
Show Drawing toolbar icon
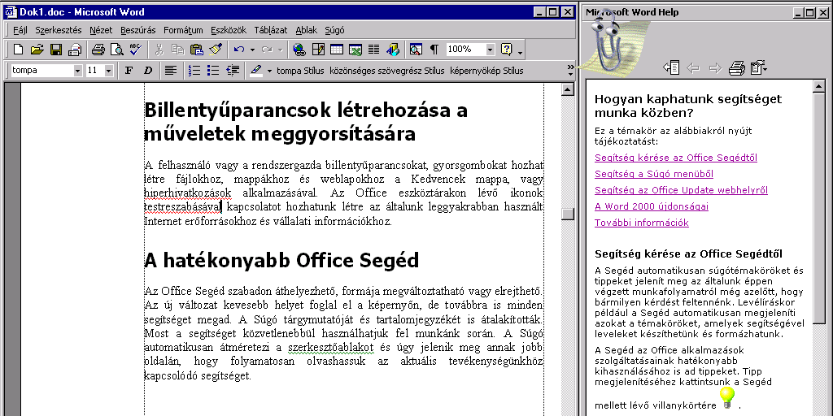click(x=393, y=50)
